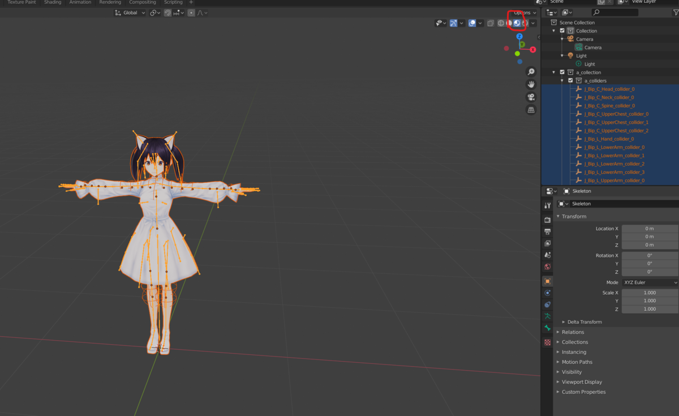Collapse the a_collection tree arrow
Viewport: 679px width, 416px height.
pos(554,72)
